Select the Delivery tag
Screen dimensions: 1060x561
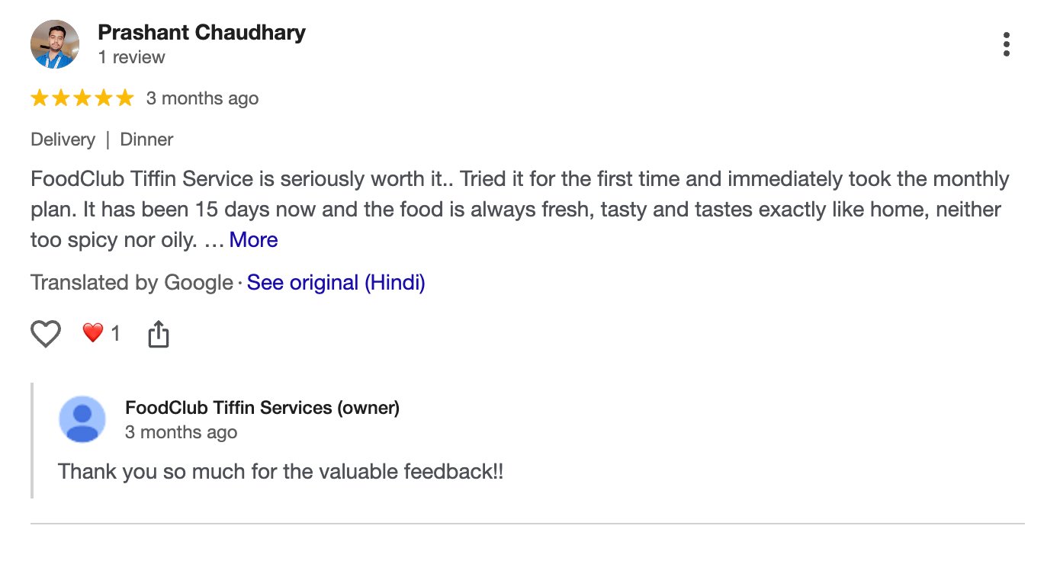pos(63,139)
